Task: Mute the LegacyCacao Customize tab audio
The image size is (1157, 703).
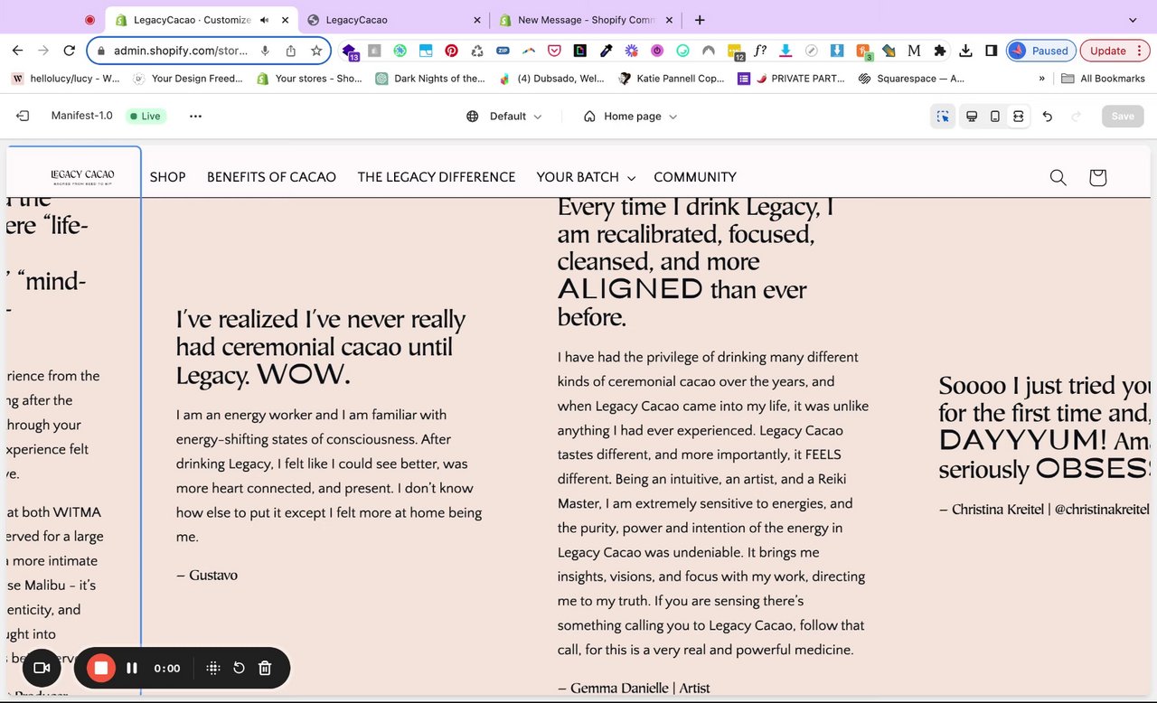Action: (266, 20)
